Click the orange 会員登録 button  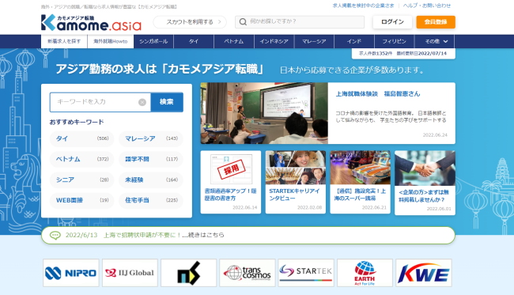[436, 22]
